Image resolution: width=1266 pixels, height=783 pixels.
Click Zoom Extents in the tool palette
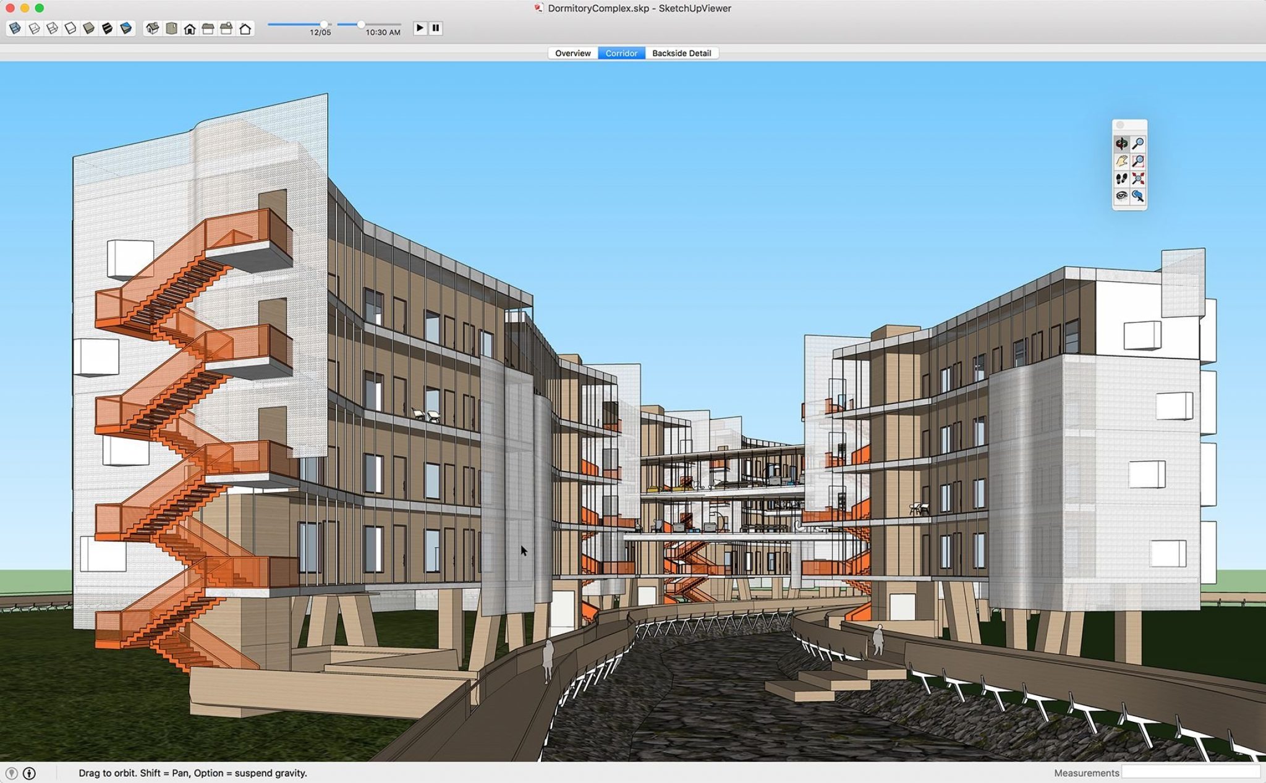tap(1139, 179)
